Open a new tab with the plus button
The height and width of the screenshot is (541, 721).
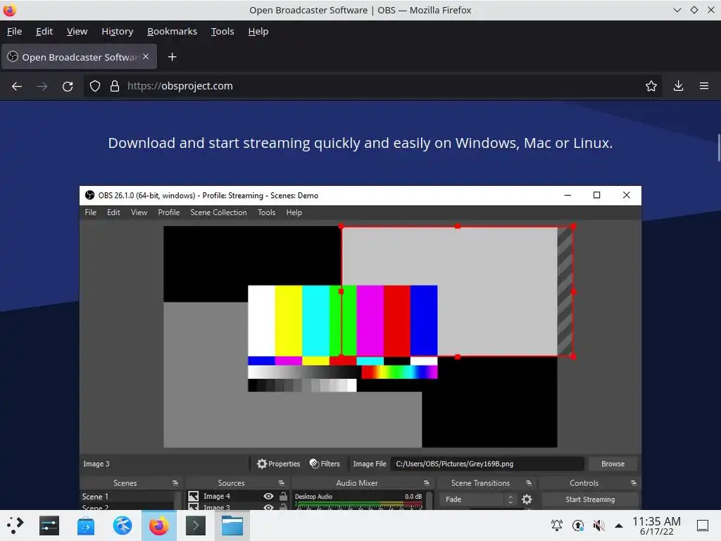pyautogui.click(x=172, y=56)
